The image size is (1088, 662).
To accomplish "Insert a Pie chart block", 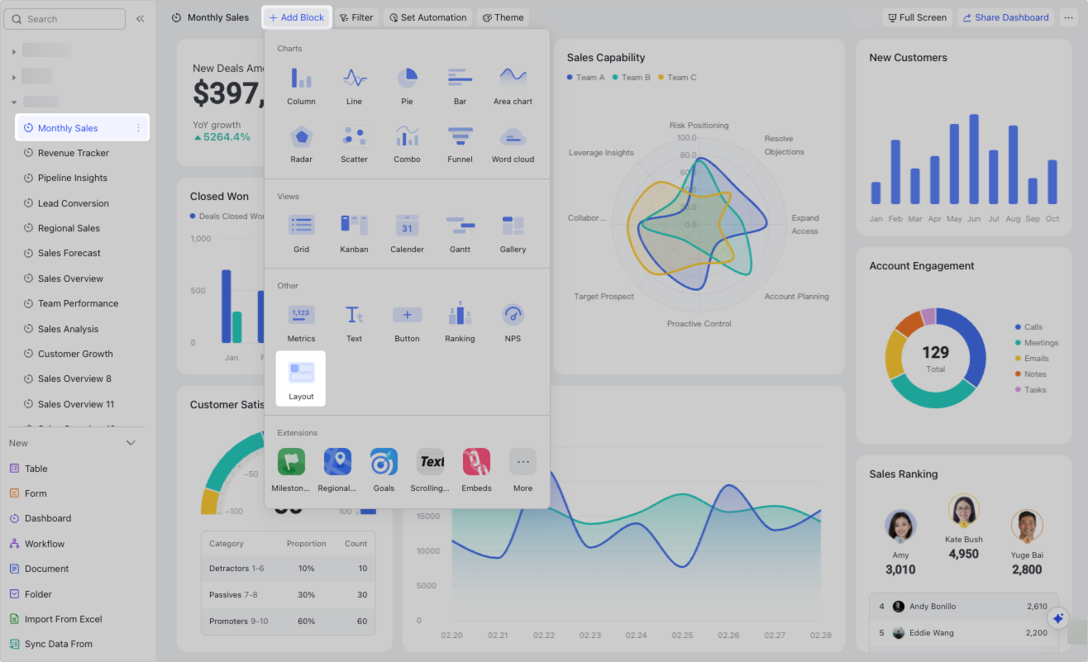I will [x=407, y=86].
